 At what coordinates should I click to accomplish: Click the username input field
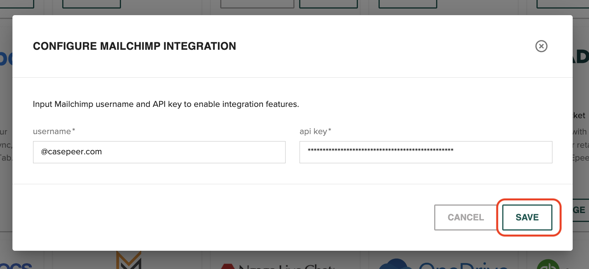coord(159,152)
